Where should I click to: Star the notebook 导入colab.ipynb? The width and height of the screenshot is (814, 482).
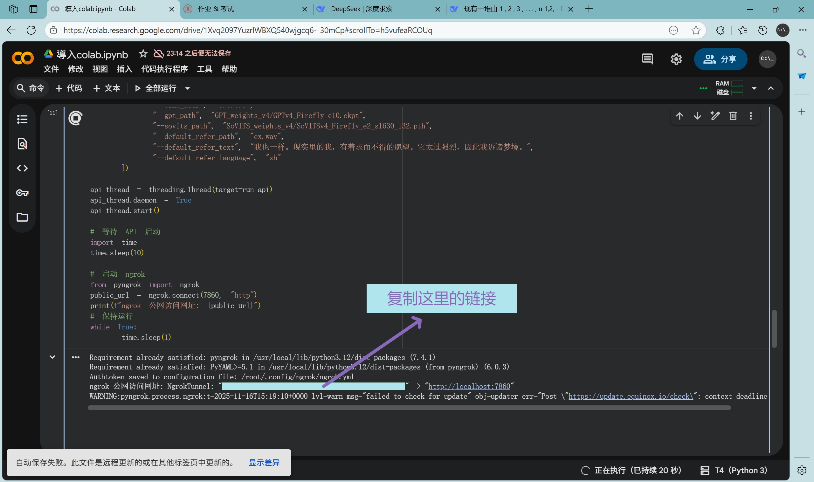pos(143,53)
